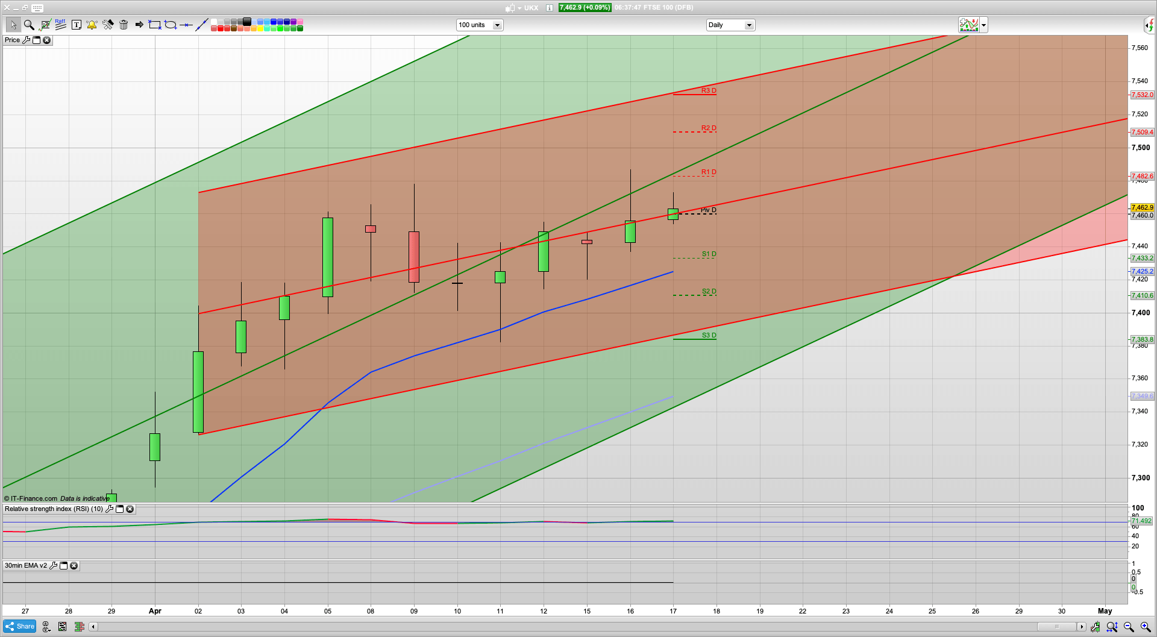This screenshot has width=1157, height=637.
Task: Pick the black color swatch
Action: [x=247, y=22]
